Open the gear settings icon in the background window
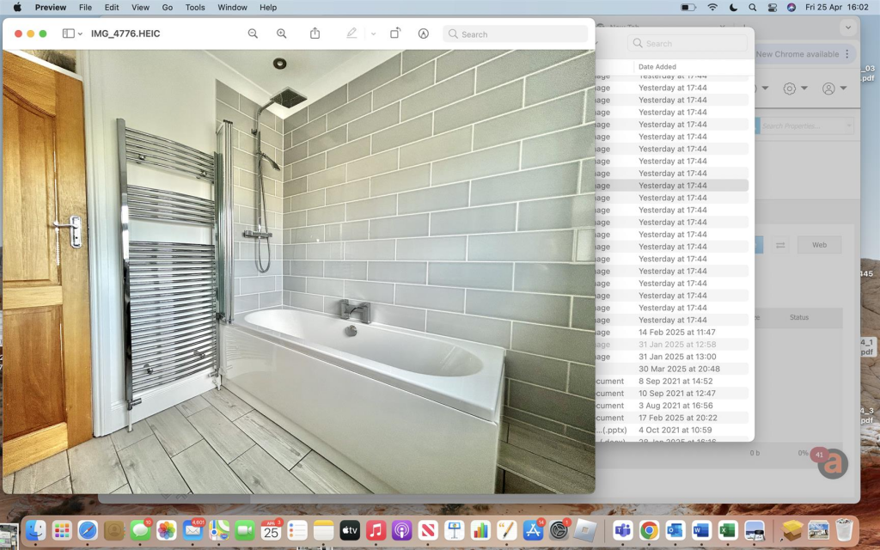Screen dimensions: 880x550 click(x=791, y=89)
